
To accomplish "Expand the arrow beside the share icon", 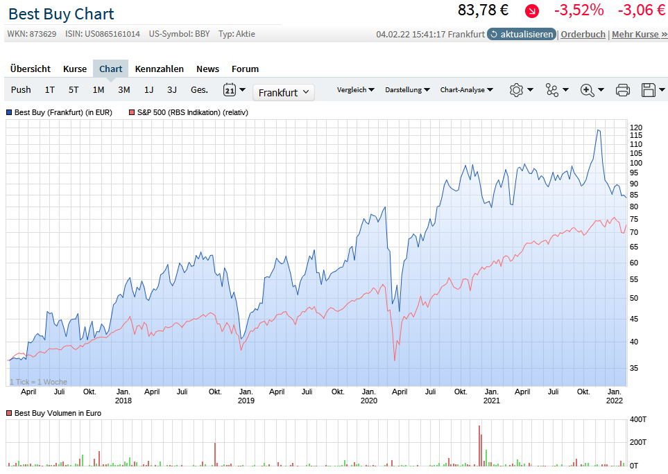I will click(x=565, y=90).
